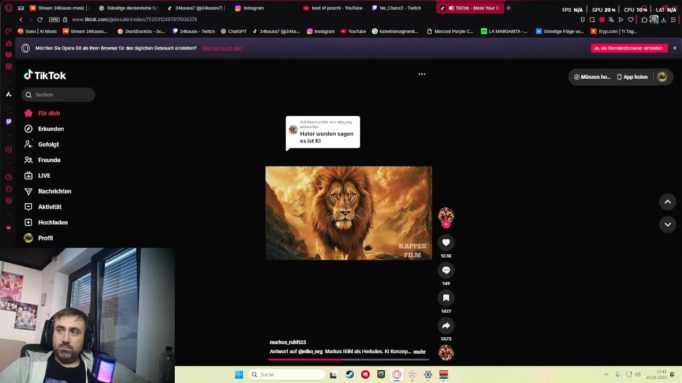Open a new browser tab with plus
The width and height of the screenshot is (682, 383).
coord(508,8)
